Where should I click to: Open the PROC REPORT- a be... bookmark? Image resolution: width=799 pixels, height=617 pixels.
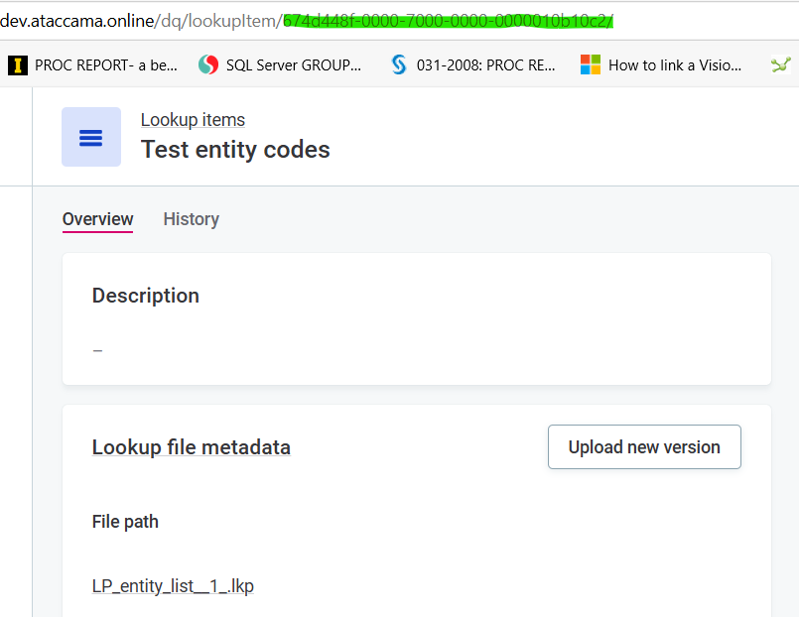click(106, 65)
